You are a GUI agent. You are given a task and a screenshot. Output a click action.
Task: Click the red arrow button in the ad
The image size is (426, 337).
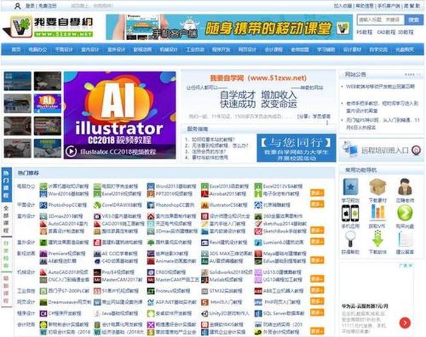[405, 322]
